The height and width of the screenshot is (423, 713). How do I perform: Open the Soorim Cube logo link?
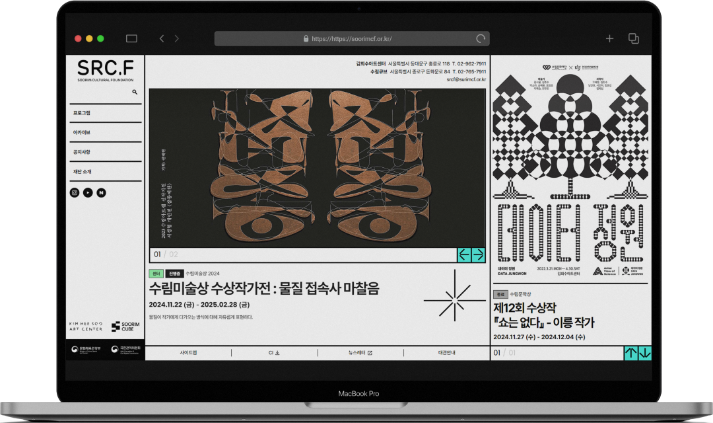click(x=125, y=326)
